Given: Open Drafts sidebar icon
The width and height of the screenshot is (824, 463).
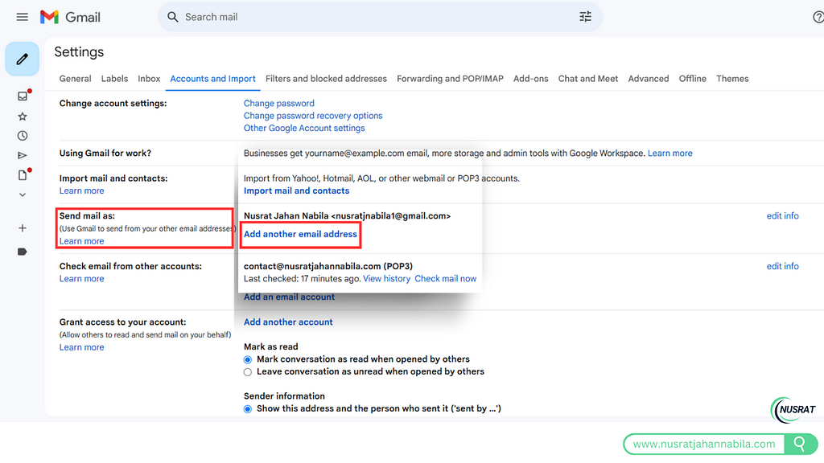Looking at the screenshot, I should [x=22, y=174].
